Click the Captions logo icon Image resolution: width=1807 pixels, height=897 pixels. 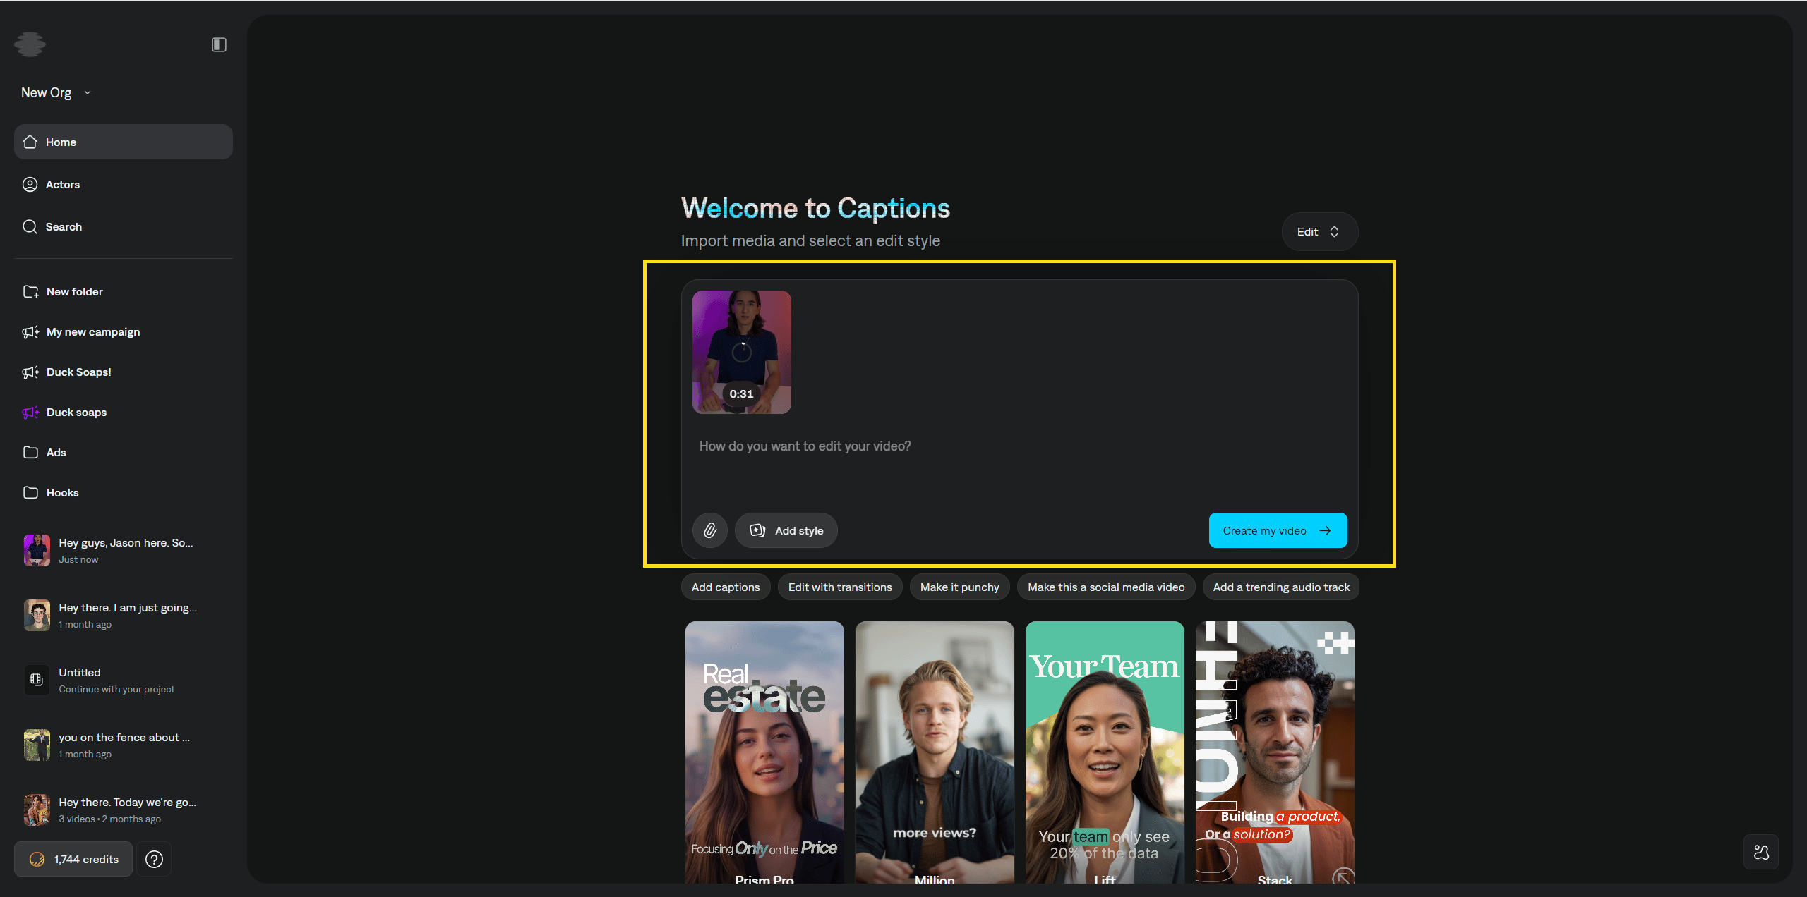click(x=30, y=44)
